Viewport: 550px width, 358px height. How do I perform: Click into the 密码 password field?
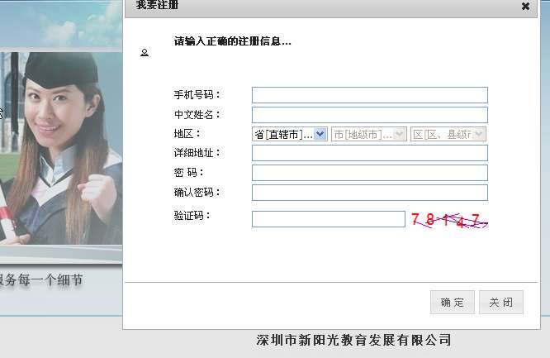click(369, 173)
